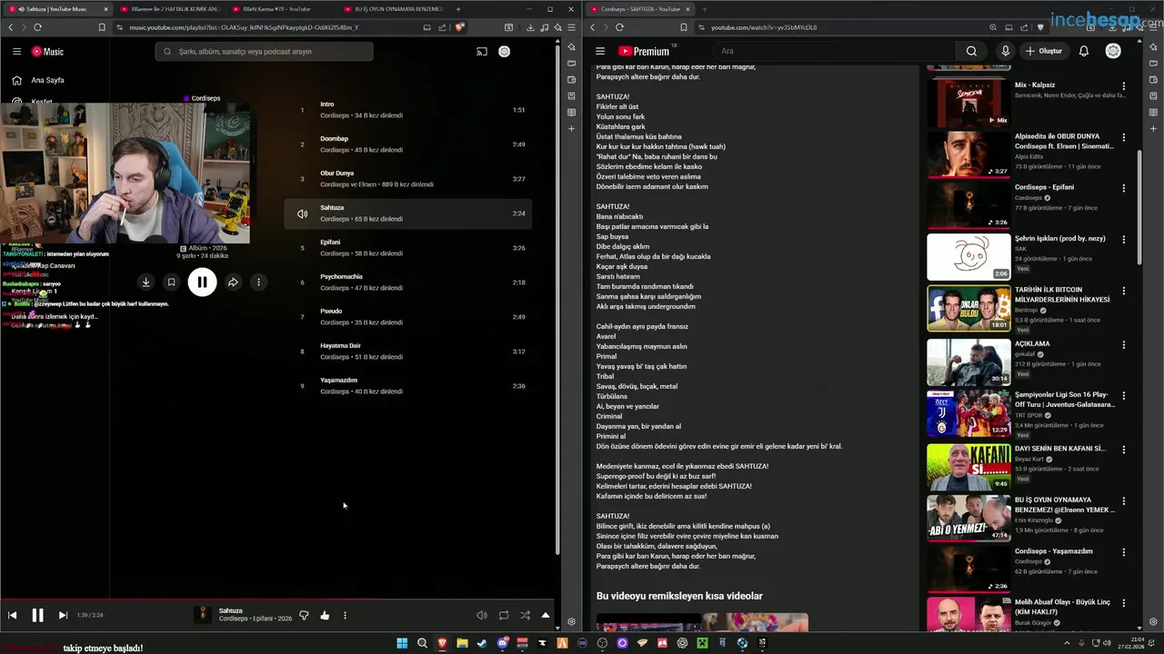Download the Epifani album
1164x654 pixels.
pos(145,282)
